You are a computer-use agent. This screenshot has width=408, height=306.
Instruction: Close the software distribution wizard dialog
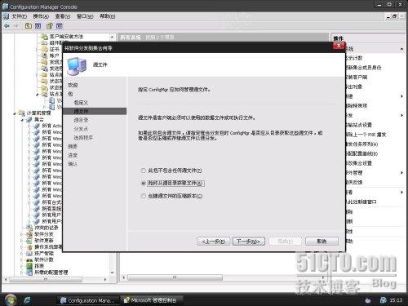(339, 46)
